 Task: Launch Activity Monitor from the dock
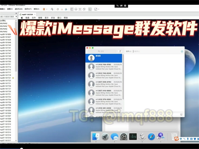133,136
